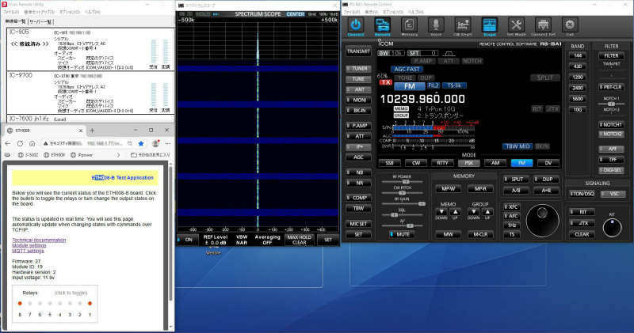The height and width of the screenshot is (333, 634).
Task: Click the Voice microphone icon
Action: point(436,25)
